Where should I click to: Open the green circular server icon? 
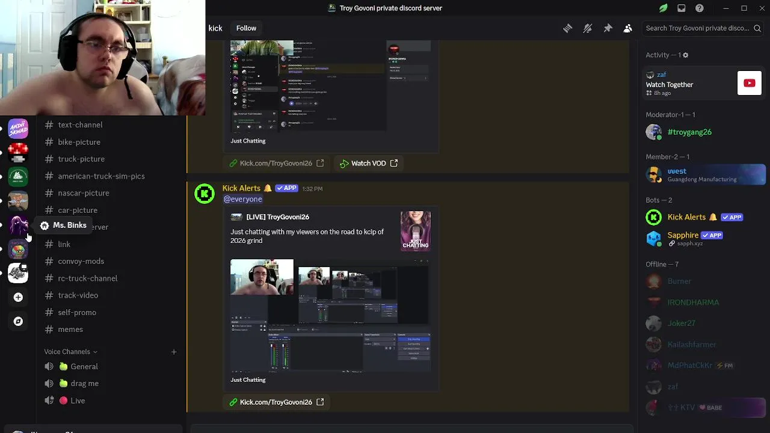[x=18, y=176]
